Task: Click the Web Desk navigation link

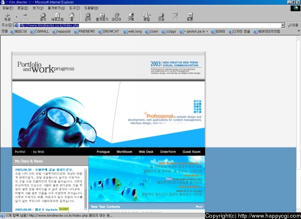Action: (x=146, y=152)
